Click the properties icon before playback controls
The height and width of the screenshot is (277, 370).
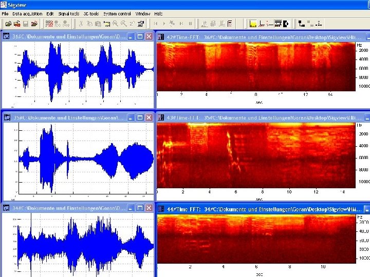click(x=141, y=24)
